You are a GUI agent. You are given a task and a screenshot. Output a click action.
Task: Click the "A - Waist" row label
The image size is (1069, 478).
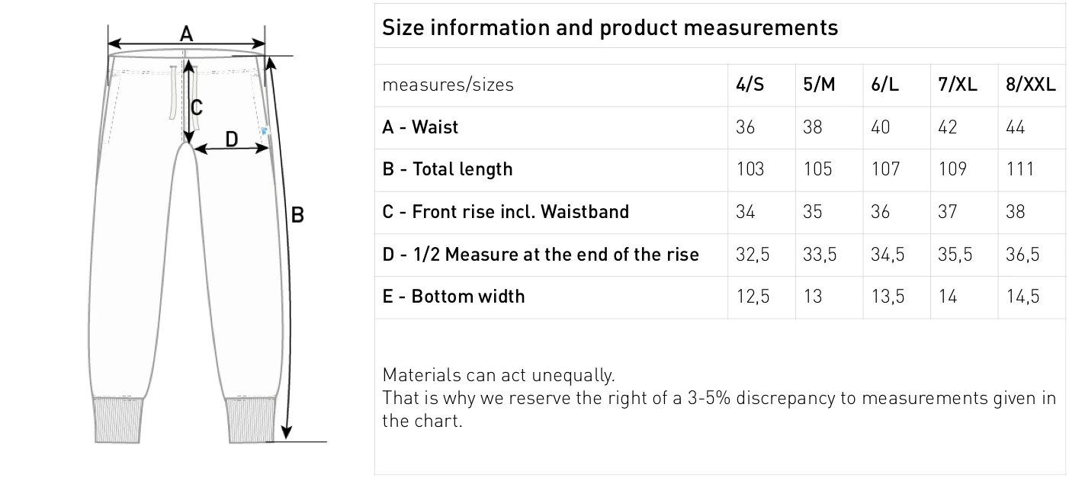tap(420, 127)
